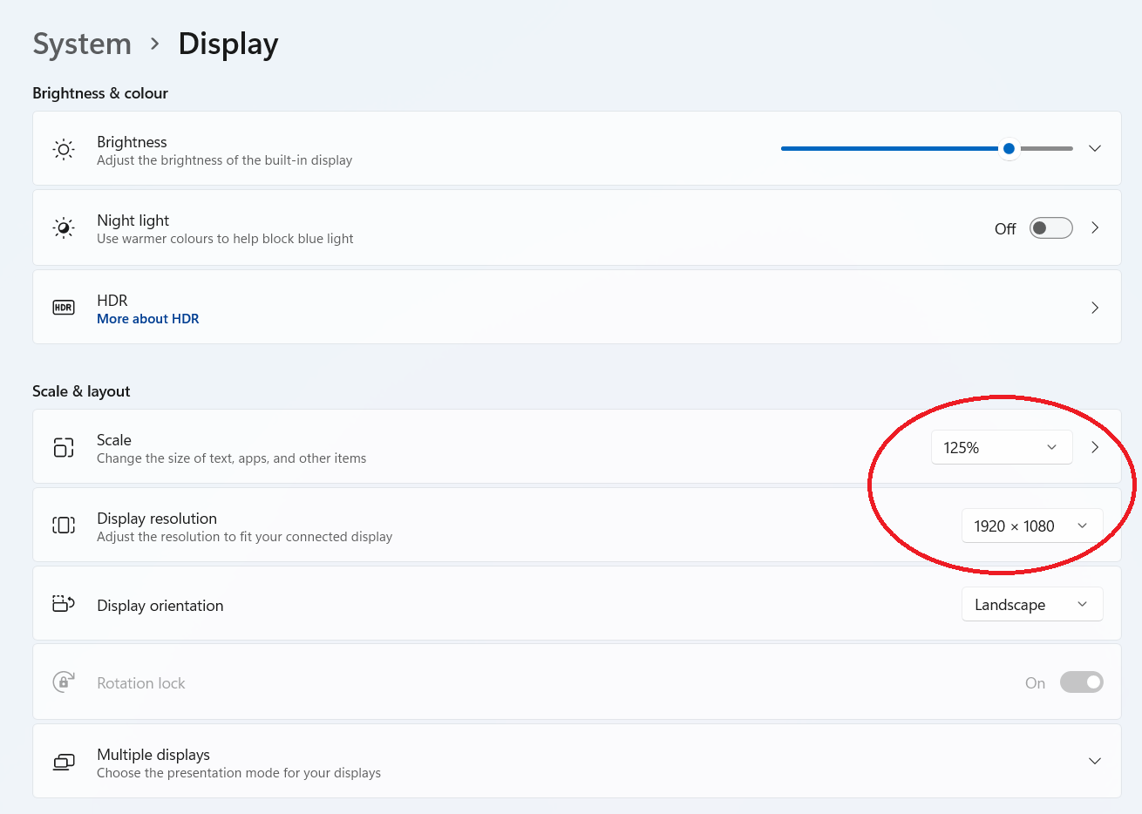1142x814 pixels.
Task: Open the Landscape orientation dropdown
Action: (1032, 604)
